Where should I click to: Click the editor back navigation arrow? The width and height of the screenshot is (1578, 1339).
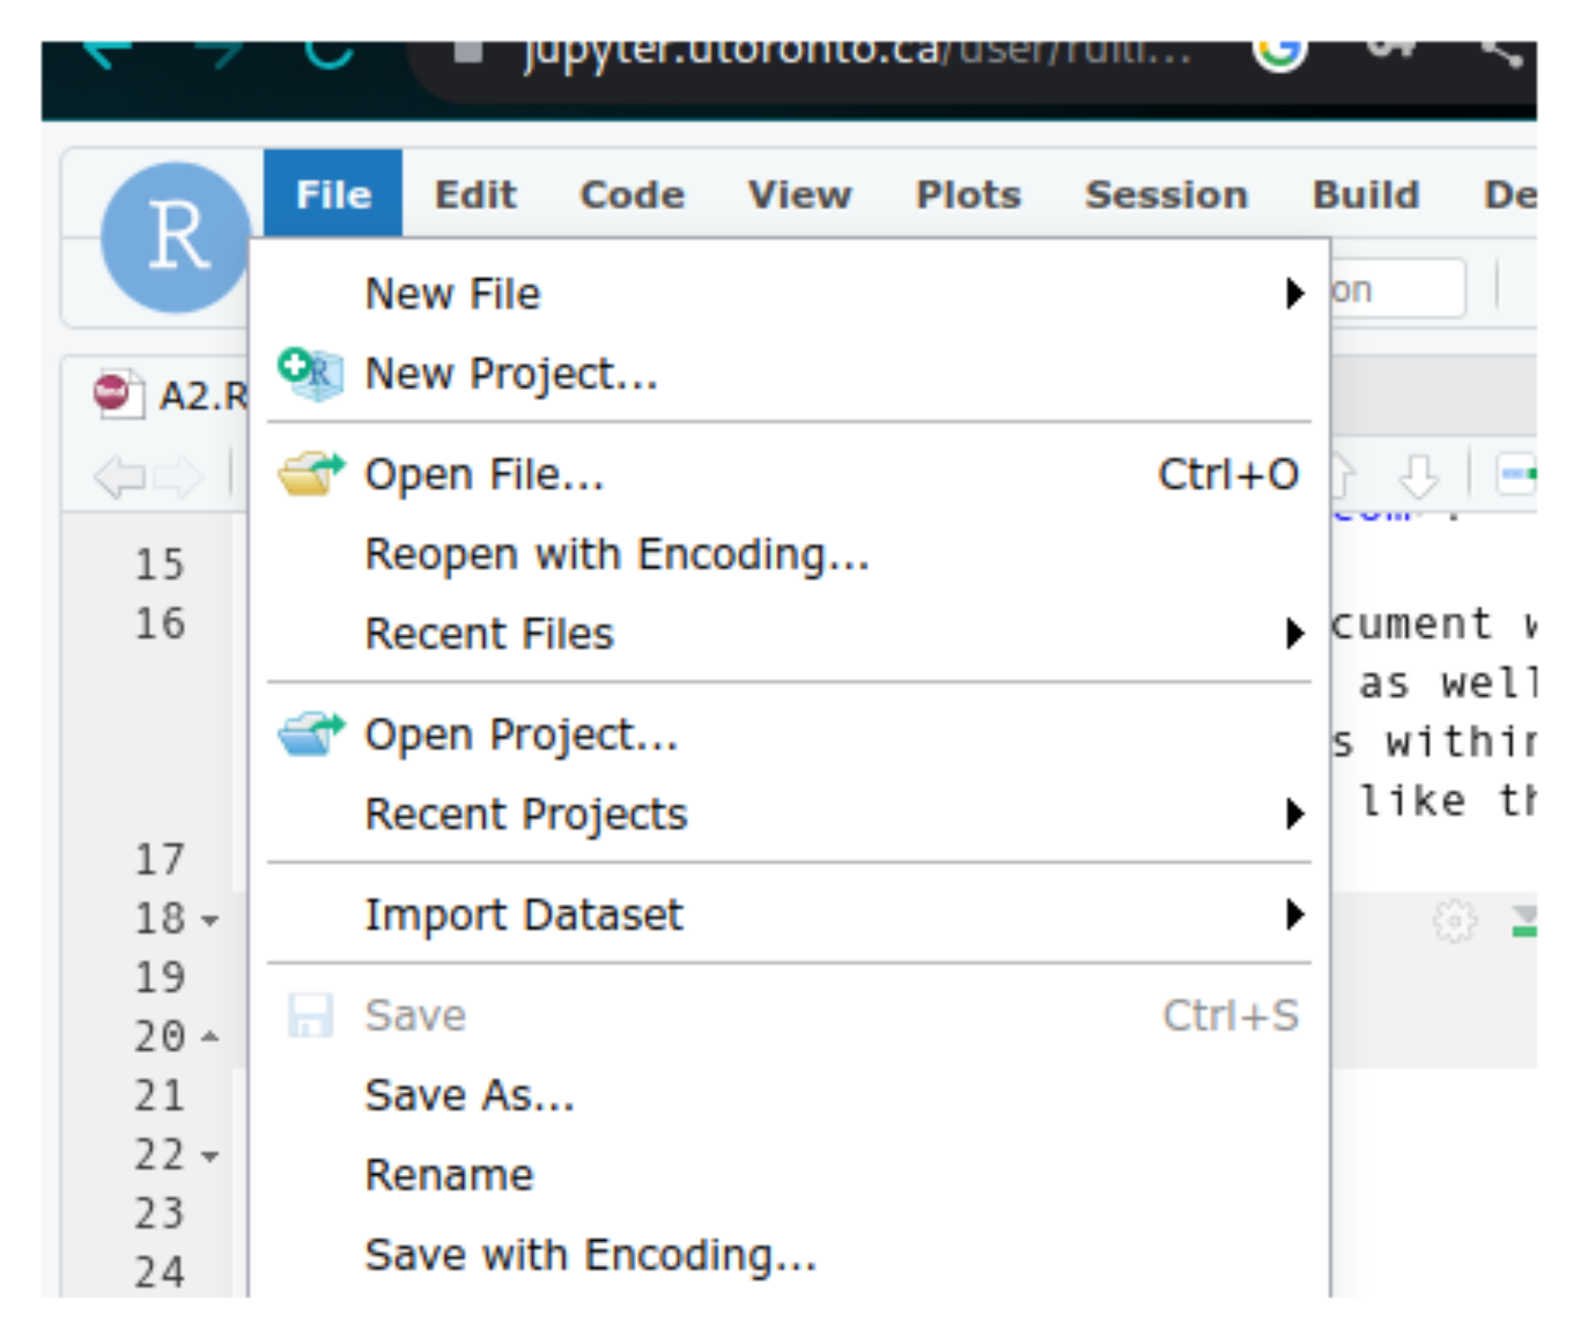[x=118, y=477]
